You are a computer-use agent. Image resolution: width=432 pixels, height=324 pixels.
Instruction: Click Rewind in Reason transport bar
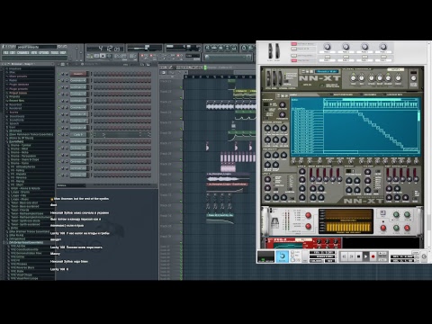[344, 256]
